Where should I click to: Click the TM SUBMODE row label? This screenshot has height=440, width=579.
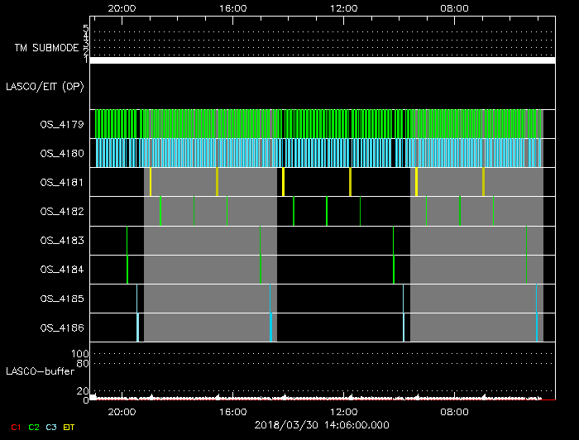coord(45,48)
